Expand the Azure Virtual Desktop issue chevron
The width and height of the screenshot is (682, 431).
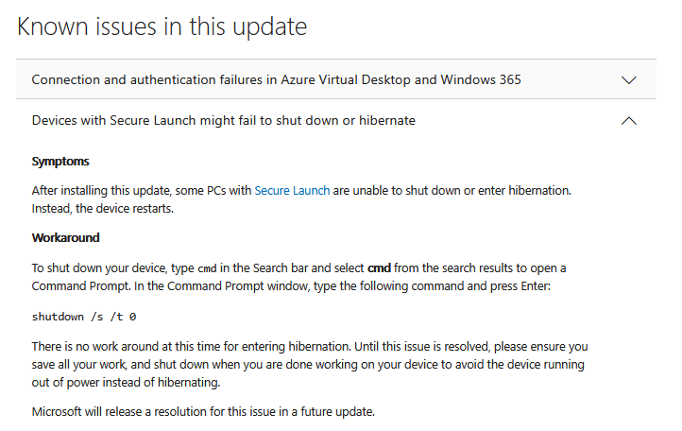pyautogui.click(x=629, y=80)
